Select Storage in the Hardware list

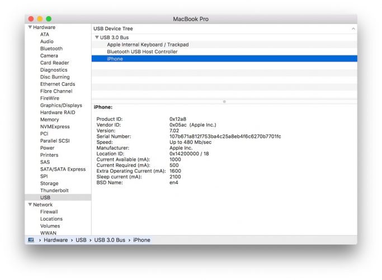coord(49,184)
